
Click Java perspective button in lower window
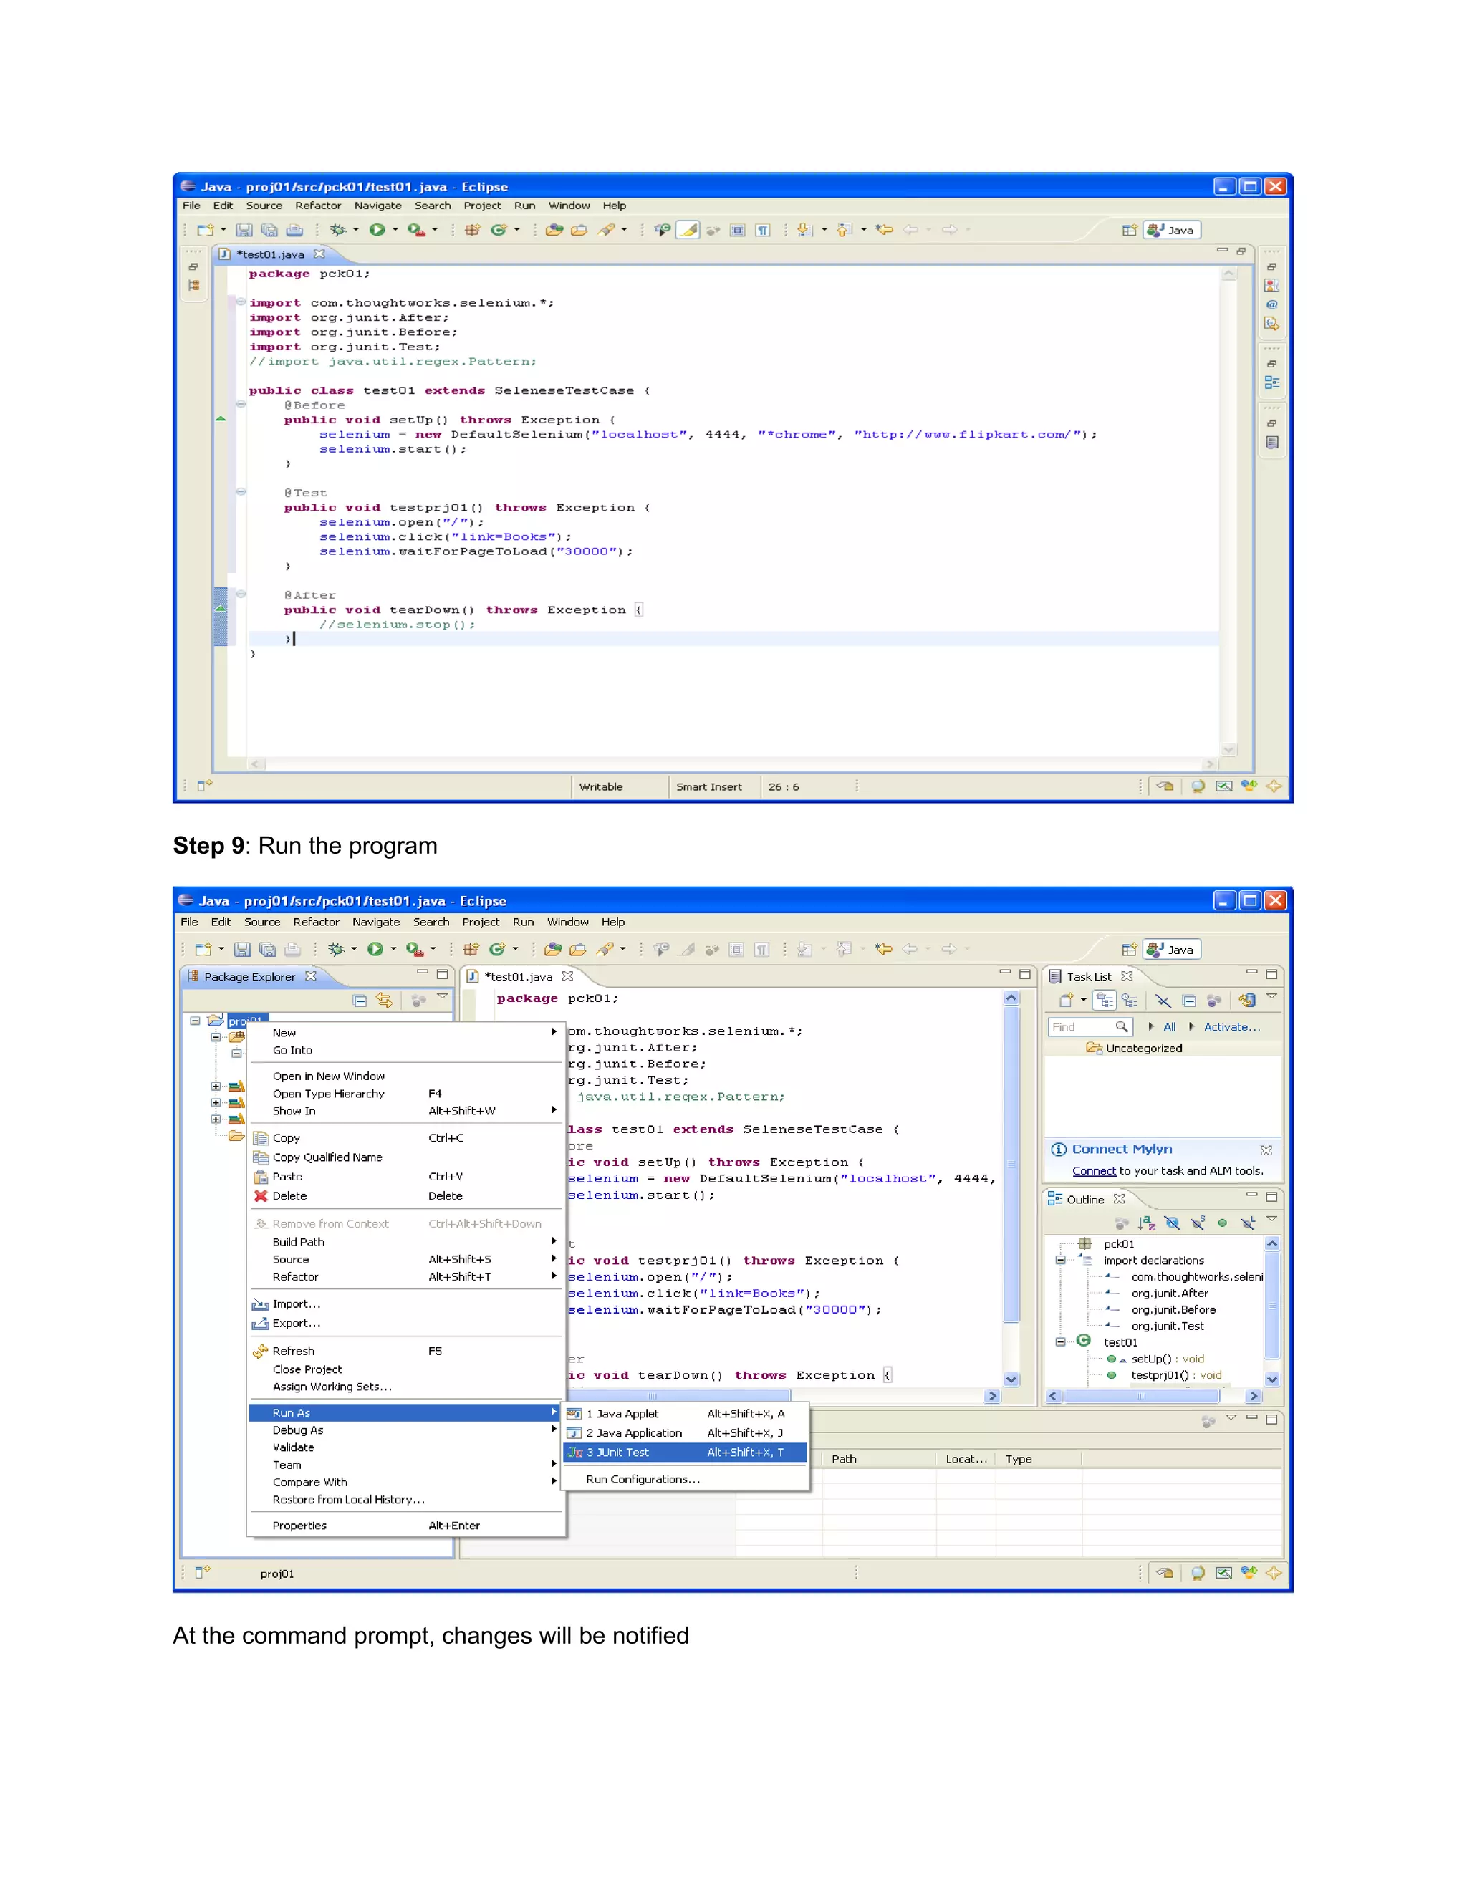1171,950
